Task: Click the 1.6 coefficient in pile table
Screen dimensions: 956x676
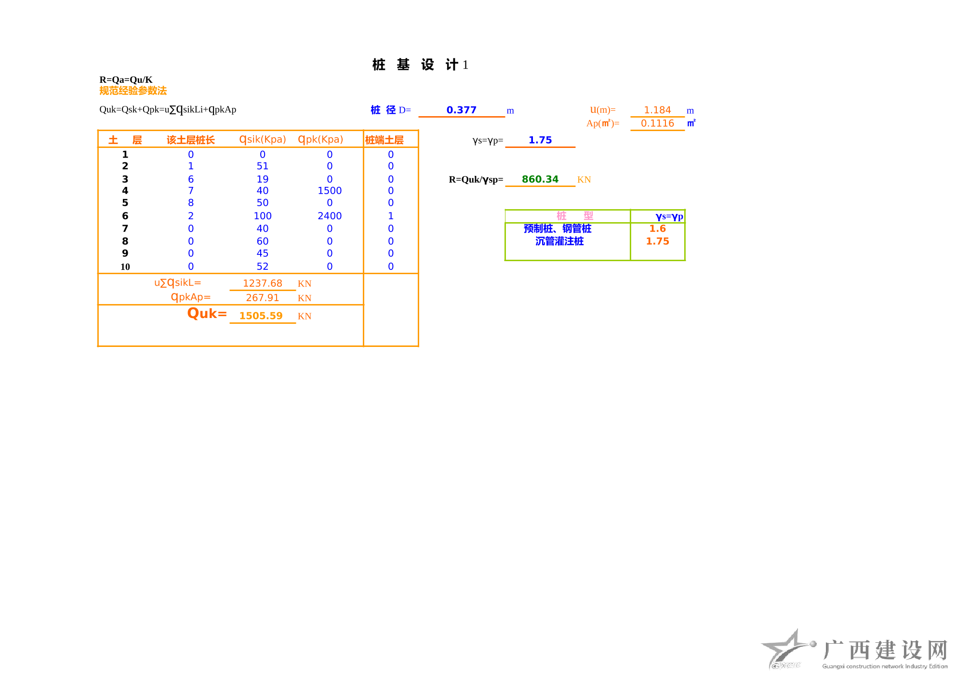Action: [657, 228]
